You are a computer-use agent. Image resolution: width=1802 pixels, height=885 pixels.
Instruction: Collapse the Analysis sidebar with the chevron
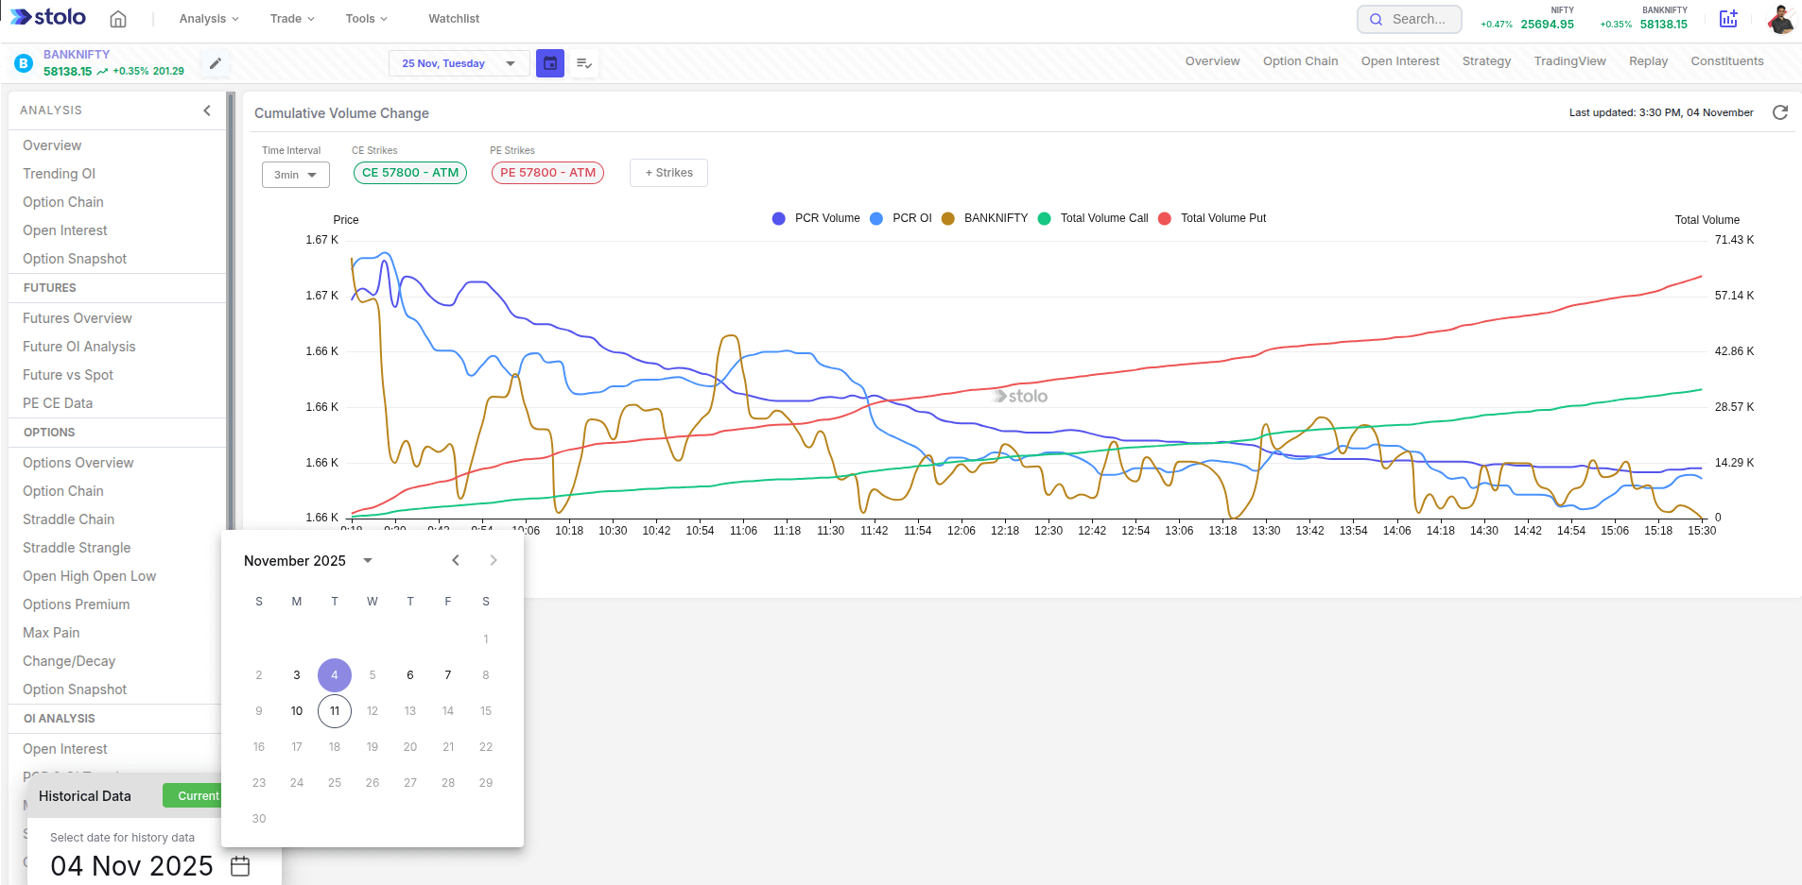pyautogui.click(x=207, y=110)
